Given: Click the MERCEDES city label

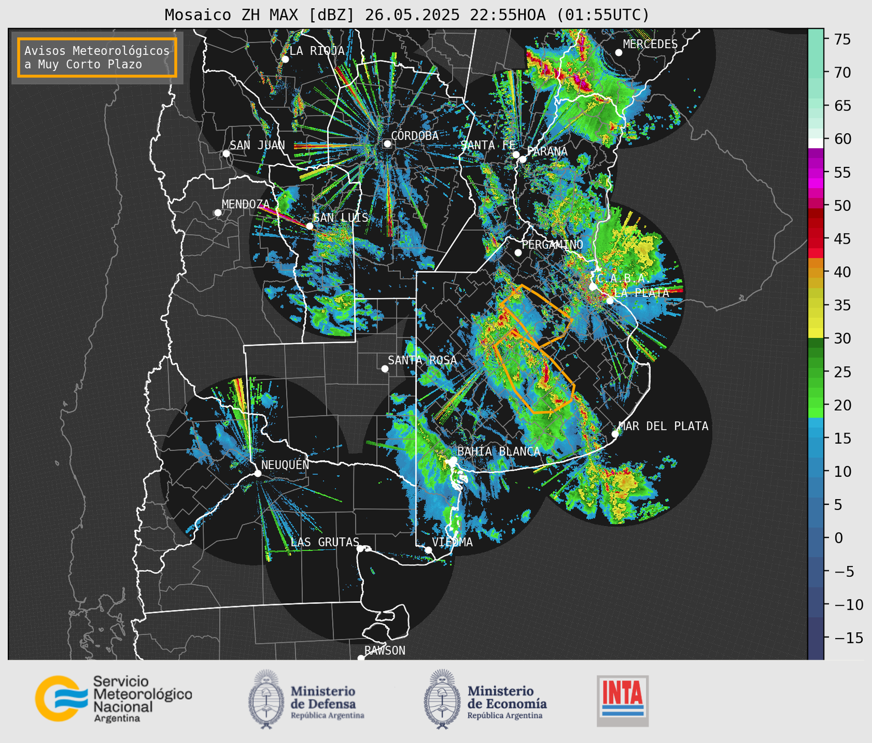Looking at the screenshot, I should click(650, 44).
